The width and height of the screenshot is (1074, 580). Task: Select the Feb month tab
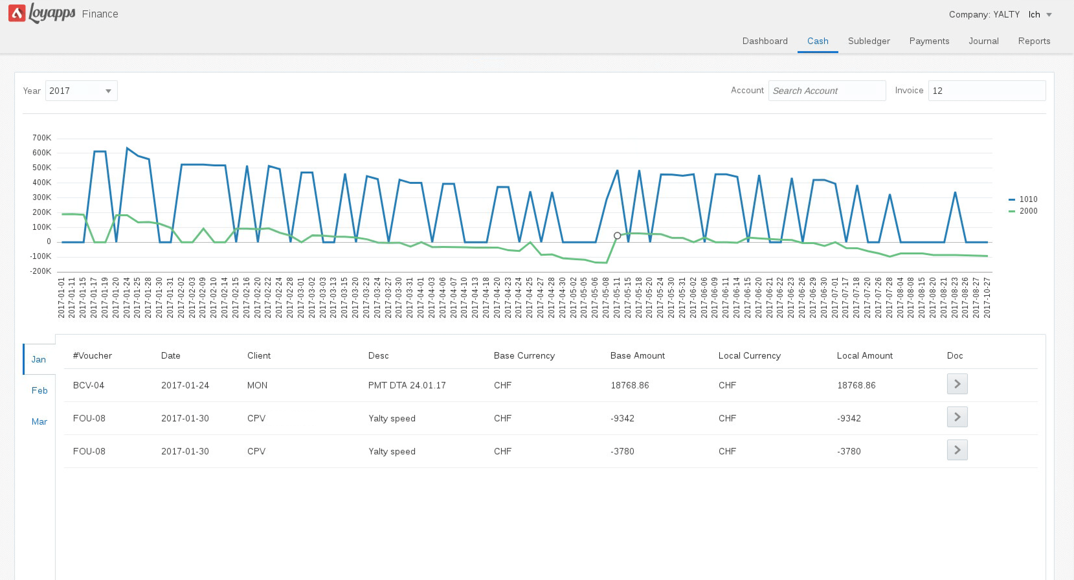tap(39, 390)
